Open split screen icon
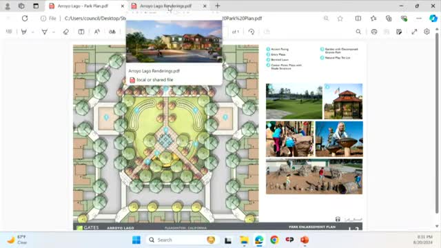Image resolution: width=441 pixels, height=248 pixels. pos(358,19)
